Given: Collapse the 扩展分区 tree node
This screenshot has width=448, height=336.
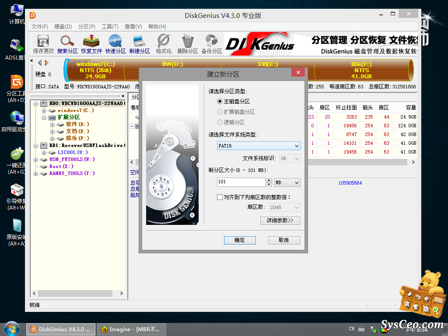Looking at the screenshot, I should 44,118.
